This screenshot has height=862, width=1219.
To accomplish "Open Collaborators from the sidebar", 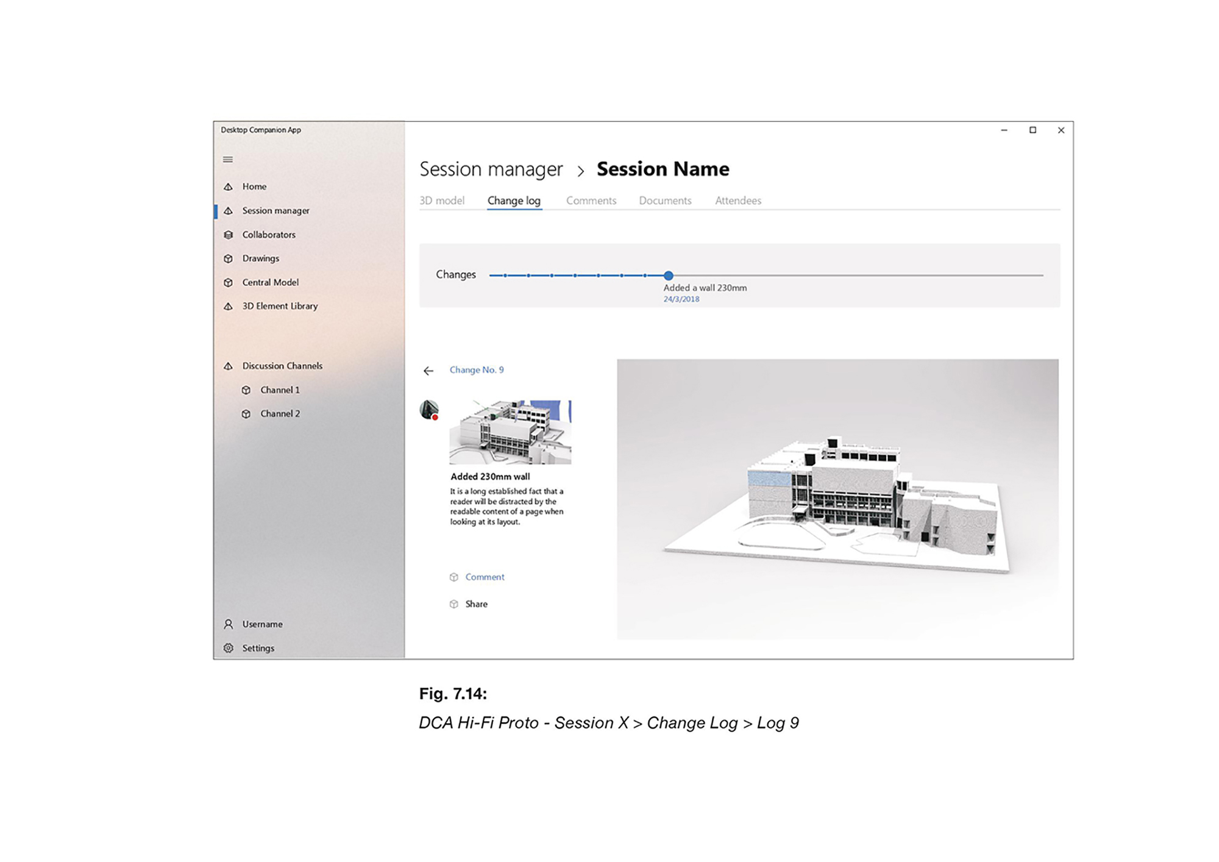I will point(269,235).
